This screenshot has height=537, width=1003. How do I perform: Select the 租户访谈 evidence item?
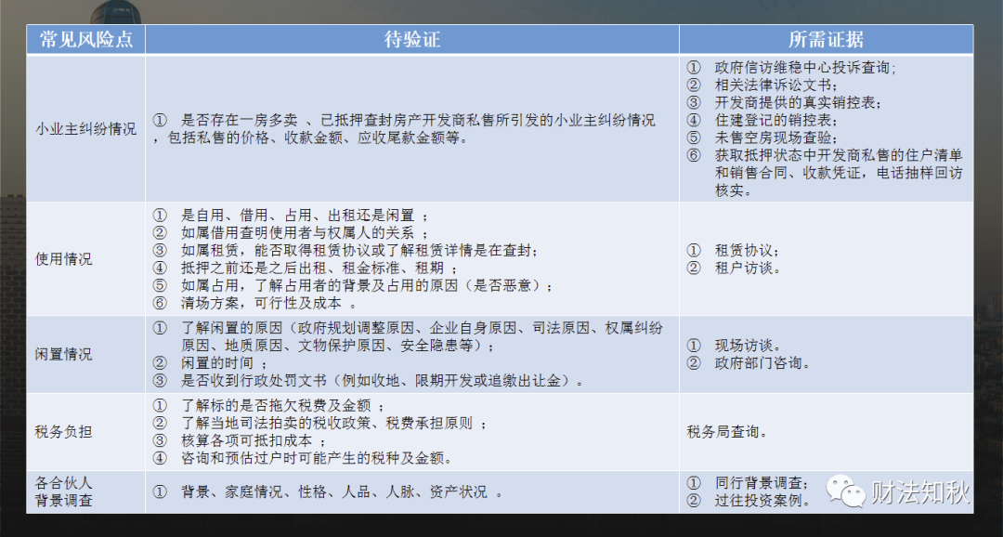click(x=747, y=268)
